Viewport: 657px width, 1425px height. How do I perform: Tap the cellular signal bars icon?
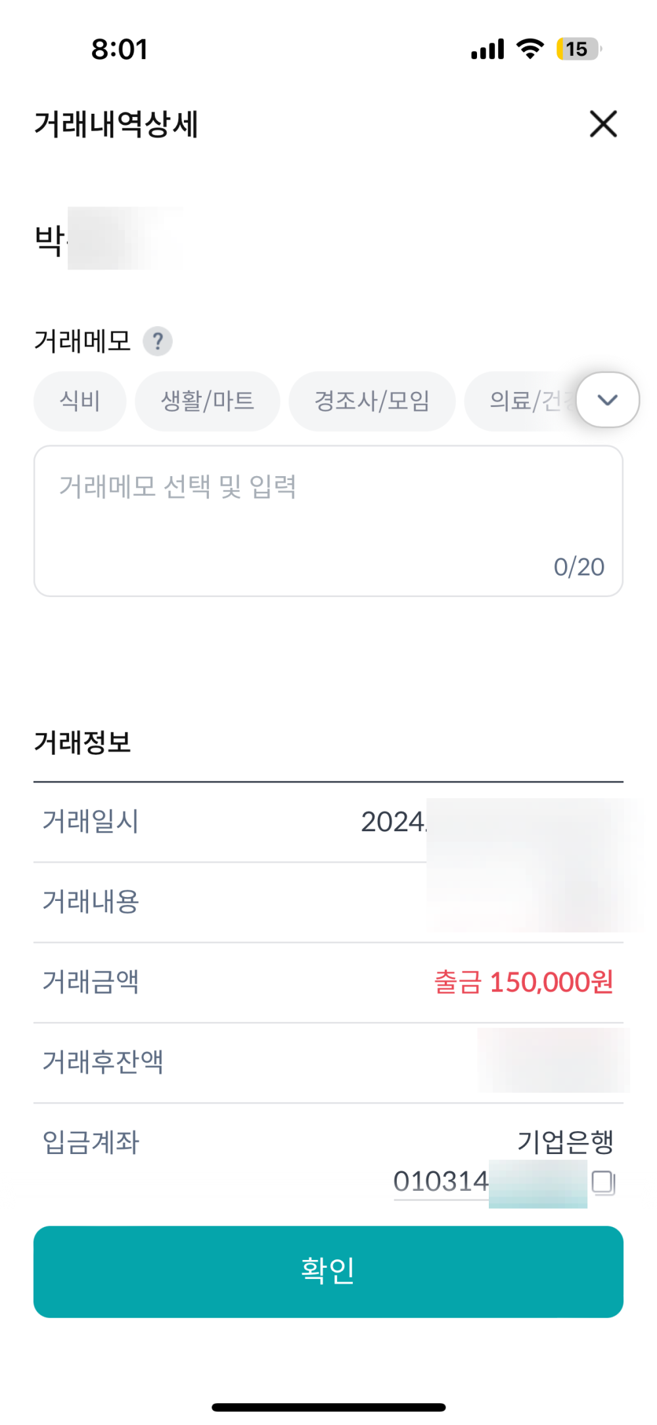click(x=487, y=49)
